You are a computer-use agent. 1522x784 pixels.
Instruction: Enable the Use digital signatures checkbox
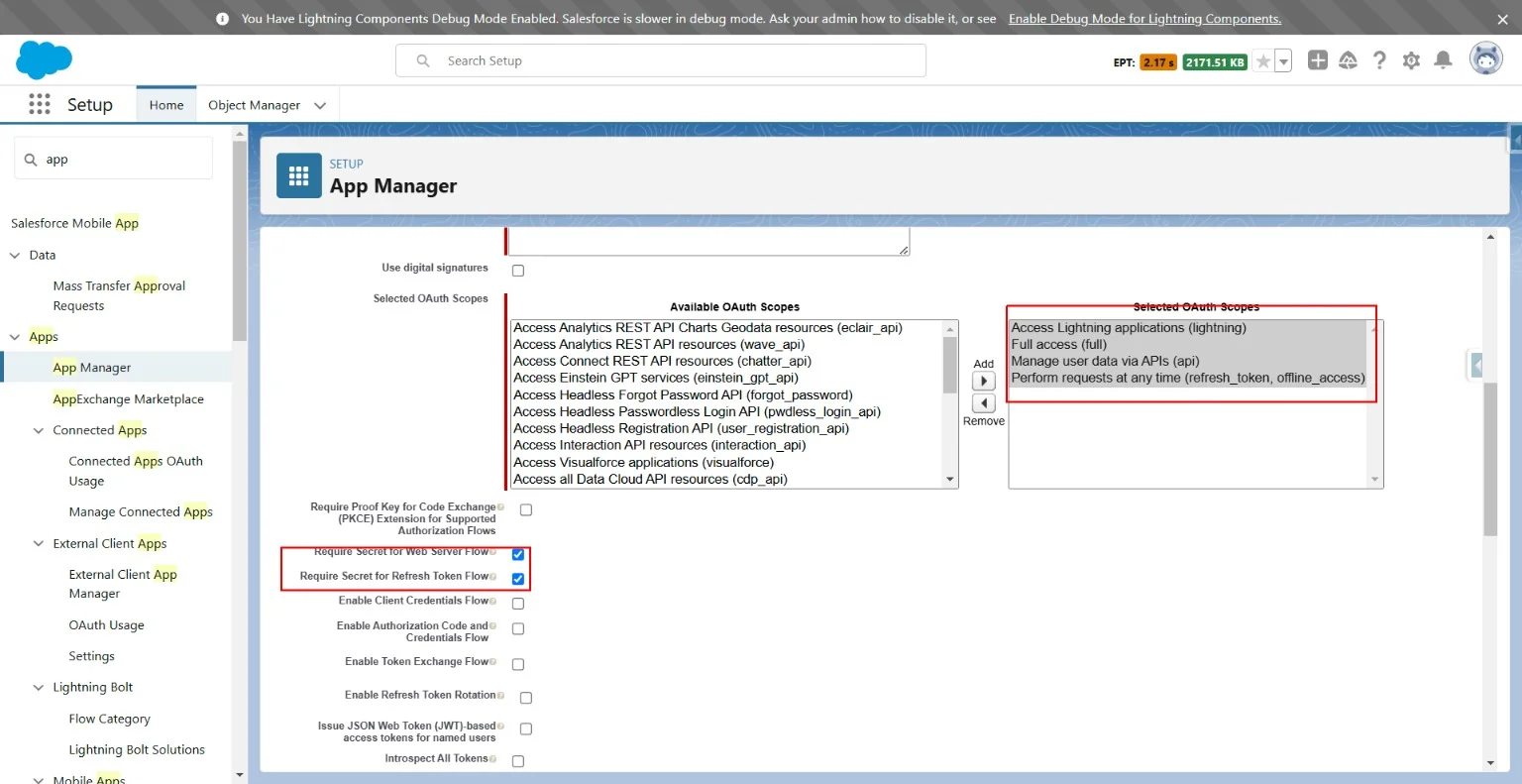pos(518,271)
